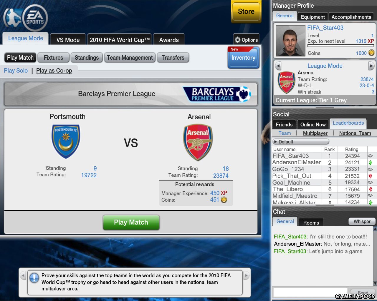Go to previous mode in League Mode panel

click(x=278, y=66)
